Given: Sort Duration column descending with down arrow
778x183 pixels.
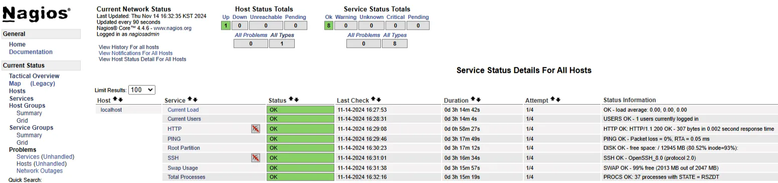Looking at the screenshot, I should point(478,100).
